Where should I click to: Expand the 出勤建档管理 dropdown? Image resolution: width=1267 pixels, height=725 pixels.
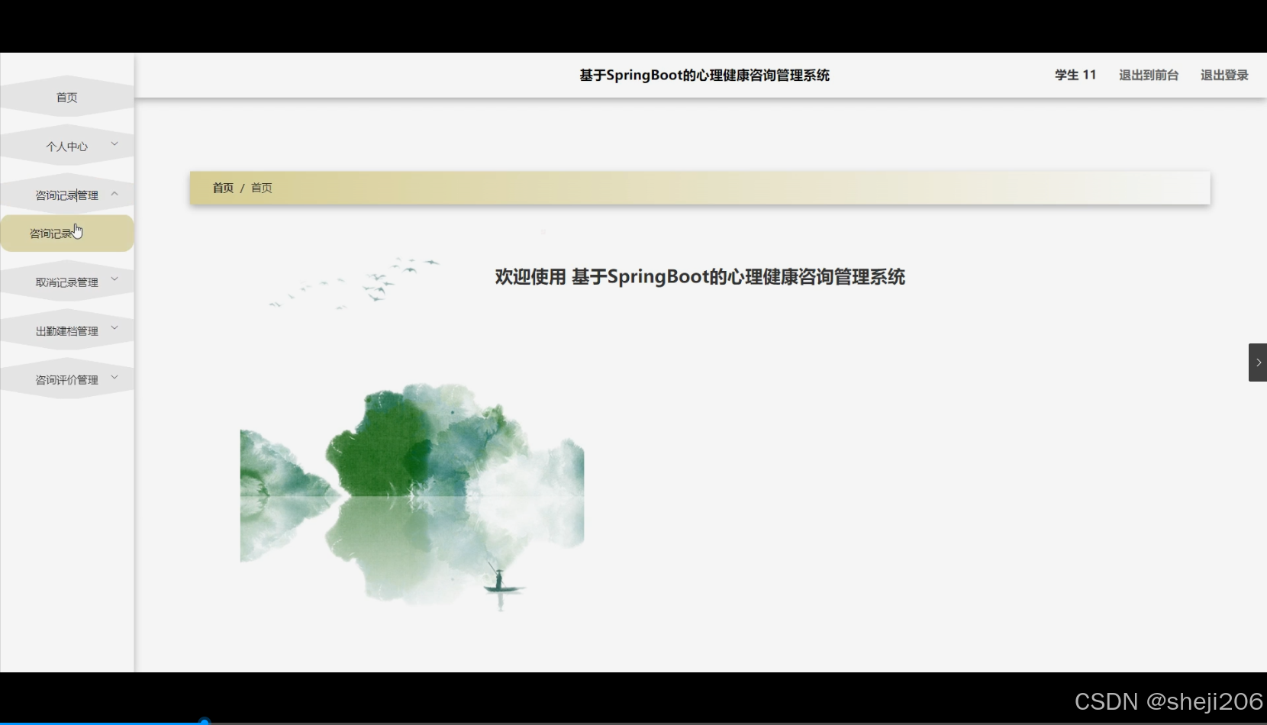[66, 330]
